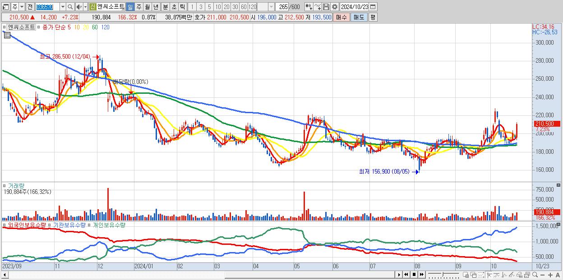
Task: Click the zigzag wave icon in bottom toolbar
Action: tap(504, 275)
